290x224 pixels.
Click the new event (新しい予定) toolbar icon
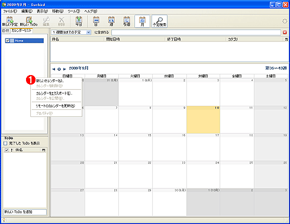coord(9,21)
